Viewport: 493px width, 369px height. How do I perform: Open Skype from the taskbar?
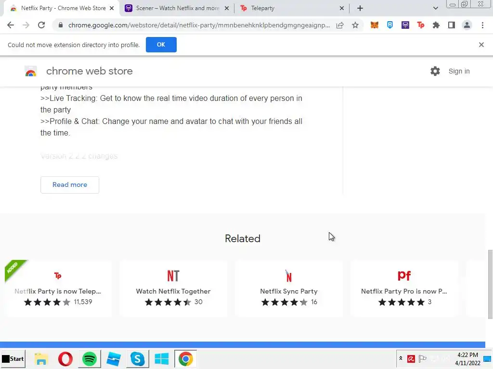(137, 358)
